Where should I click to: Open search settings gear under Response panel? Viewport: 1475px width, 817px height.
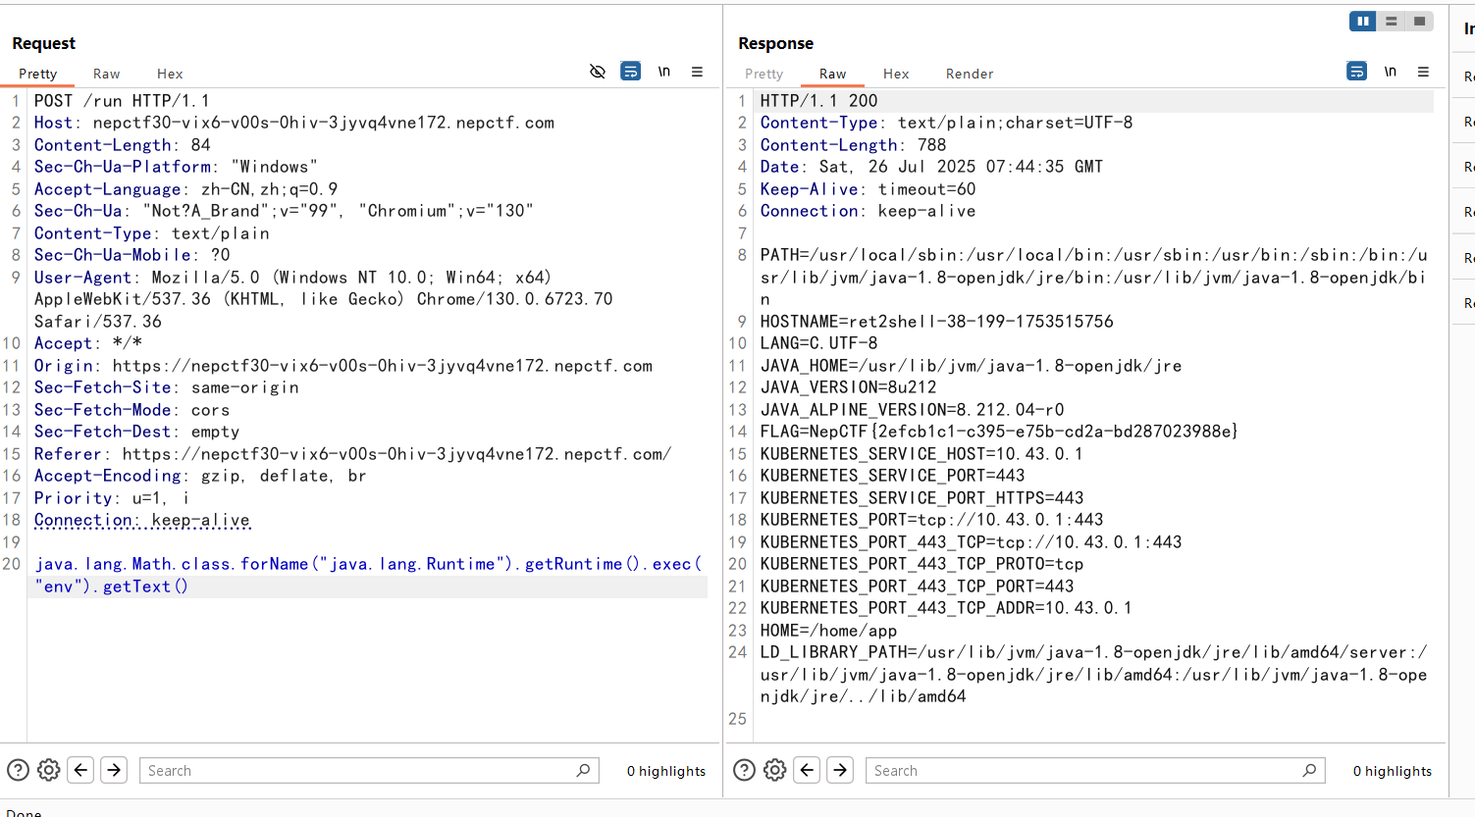775,770
